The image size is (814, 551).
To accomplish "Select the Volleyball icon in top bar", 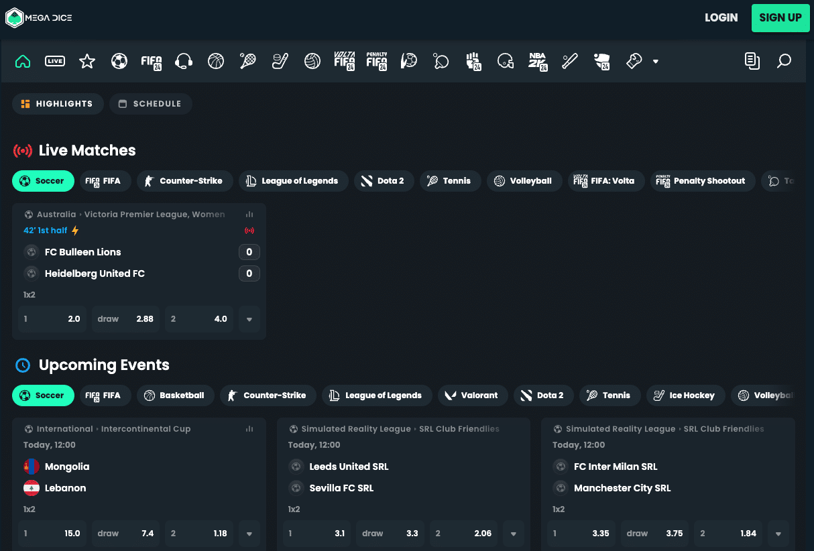I will (x=312, y=62).
